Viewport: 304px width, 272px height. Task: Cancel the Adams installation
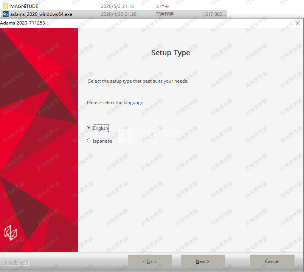[x=272, y=261]
